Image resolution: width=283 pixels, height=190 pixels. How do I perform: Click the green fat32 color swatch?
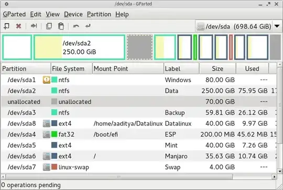[54, 134]
